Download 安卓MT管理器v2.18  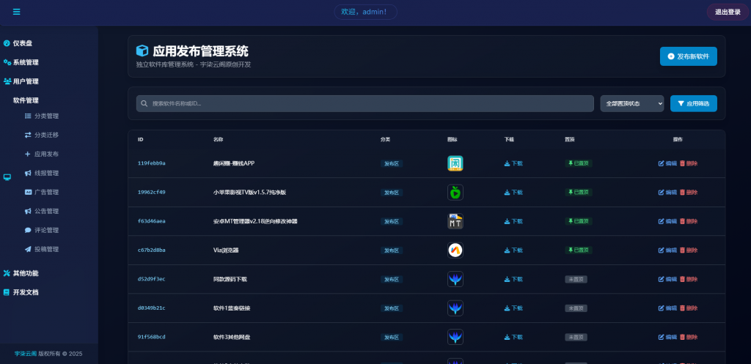513,221
